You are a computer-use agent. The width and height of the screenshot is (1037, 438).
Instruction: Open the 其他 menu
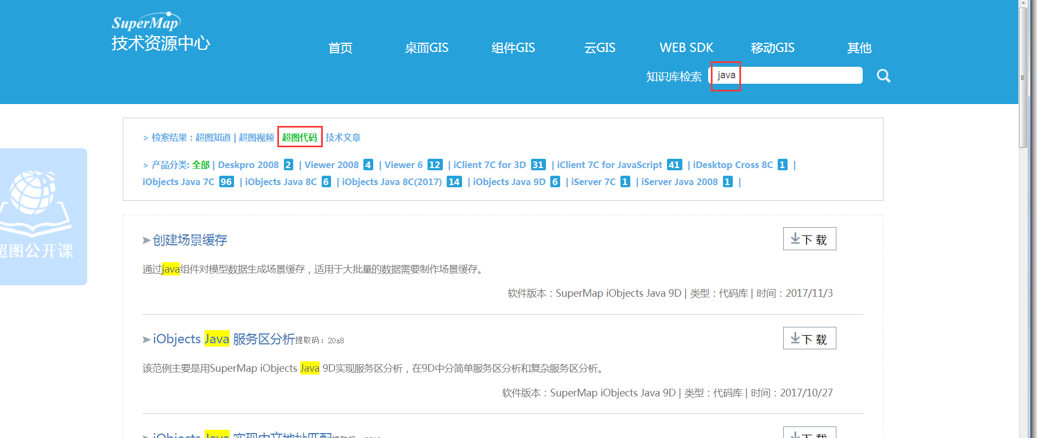859,48
